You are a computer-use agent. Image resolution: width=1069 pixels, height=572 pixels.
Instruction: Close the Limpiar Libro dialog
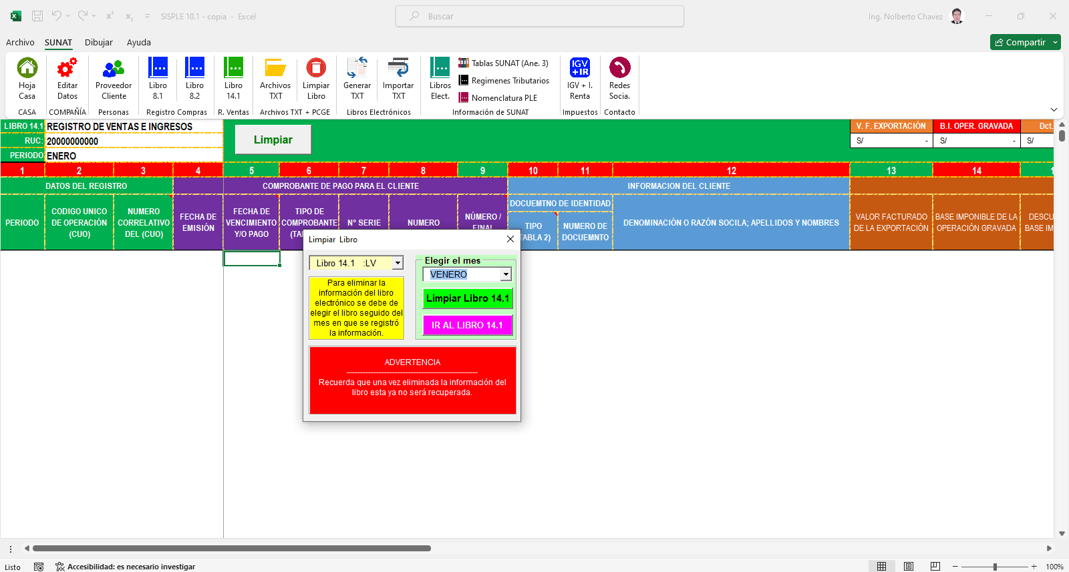510,239
